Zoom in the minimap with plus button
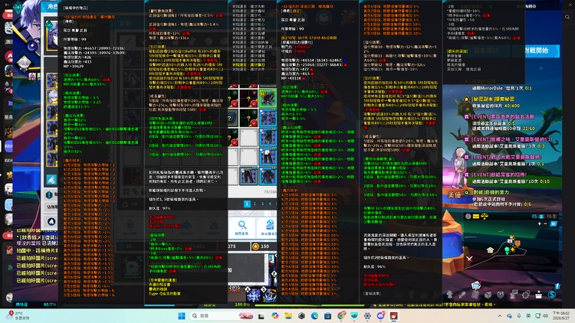This screenshot has height=323, width=575. tap(540, 223)
